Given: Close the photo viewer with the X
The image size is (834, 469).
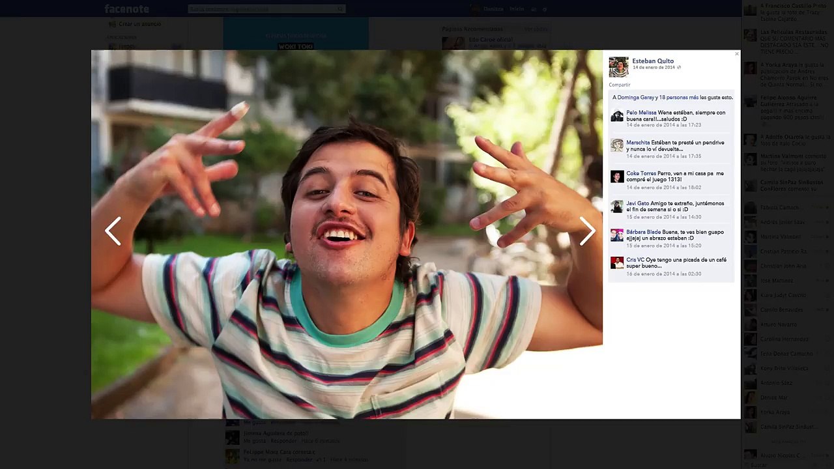Looking at the screenshot, I should pyautogui.click(x=737, y=54).
